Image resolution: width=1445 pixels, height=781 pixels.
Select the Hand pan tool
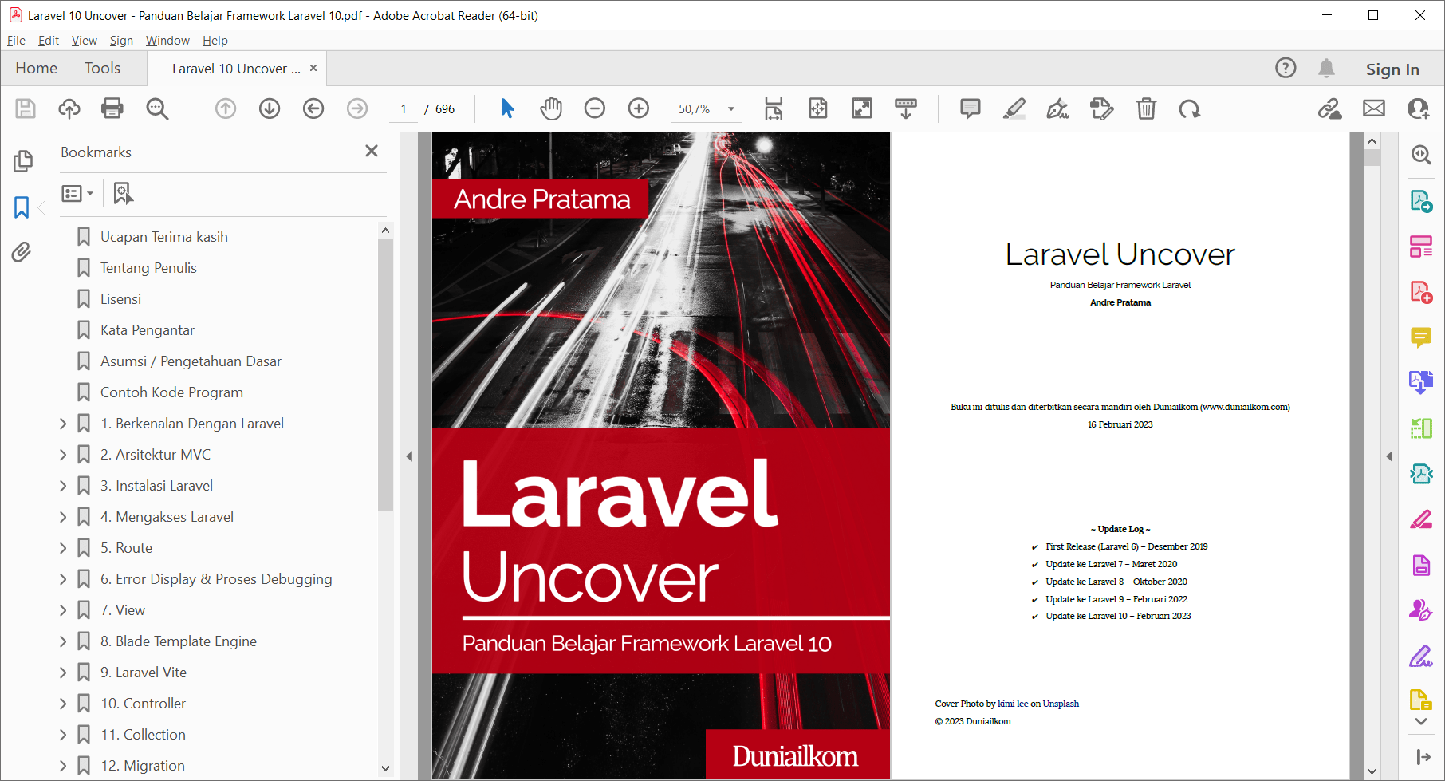pos(551,108)
